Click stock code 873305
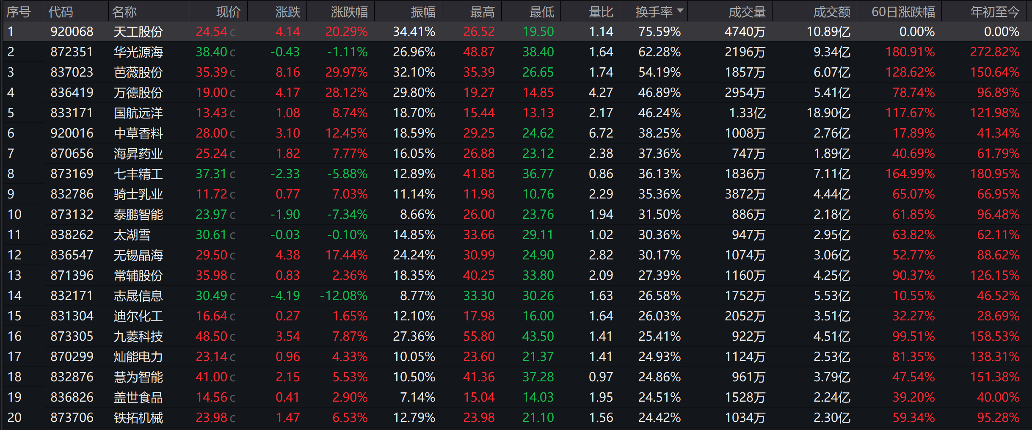The width and height of the screenshot is (1032, 430). pyautogui.click(x=72, y=336)
